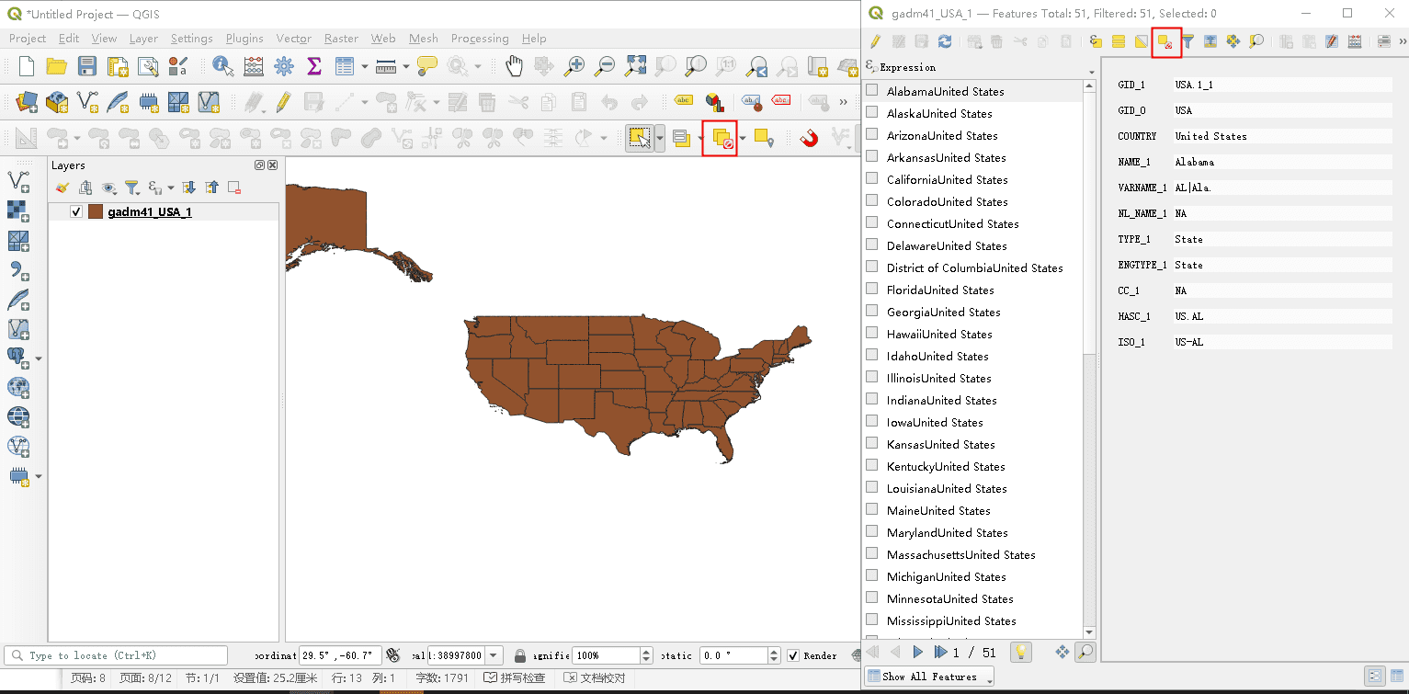Click the brown gadm41_USA_1 layer color swatch
This screenshot has height=694, width=1409.
(x=96, y=212)
